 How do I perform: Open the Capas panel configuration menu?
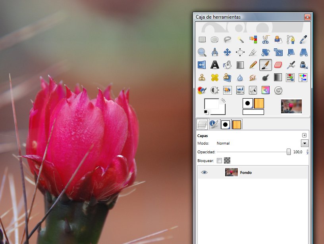tap(305, 135)
